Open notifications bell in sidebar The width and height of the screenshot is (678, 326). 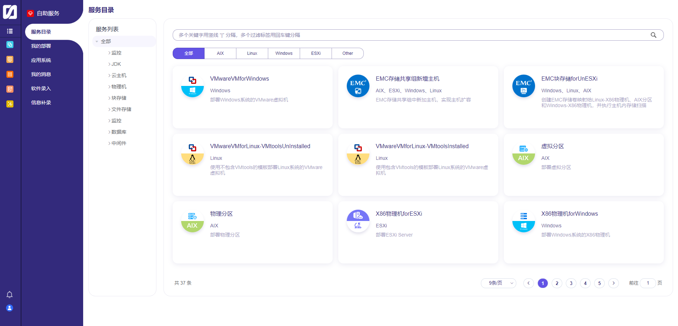10,295
